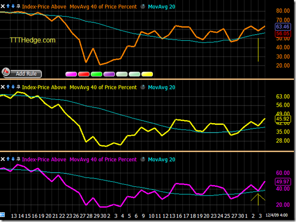Close the middle yellow indicator pane
Image resolution: width=296 pixels, height=222 pixels.
click(x=3, y=87)
